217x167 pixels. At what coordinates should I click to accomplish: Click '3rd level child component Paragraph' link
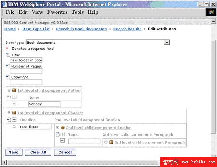click(149, 142)
